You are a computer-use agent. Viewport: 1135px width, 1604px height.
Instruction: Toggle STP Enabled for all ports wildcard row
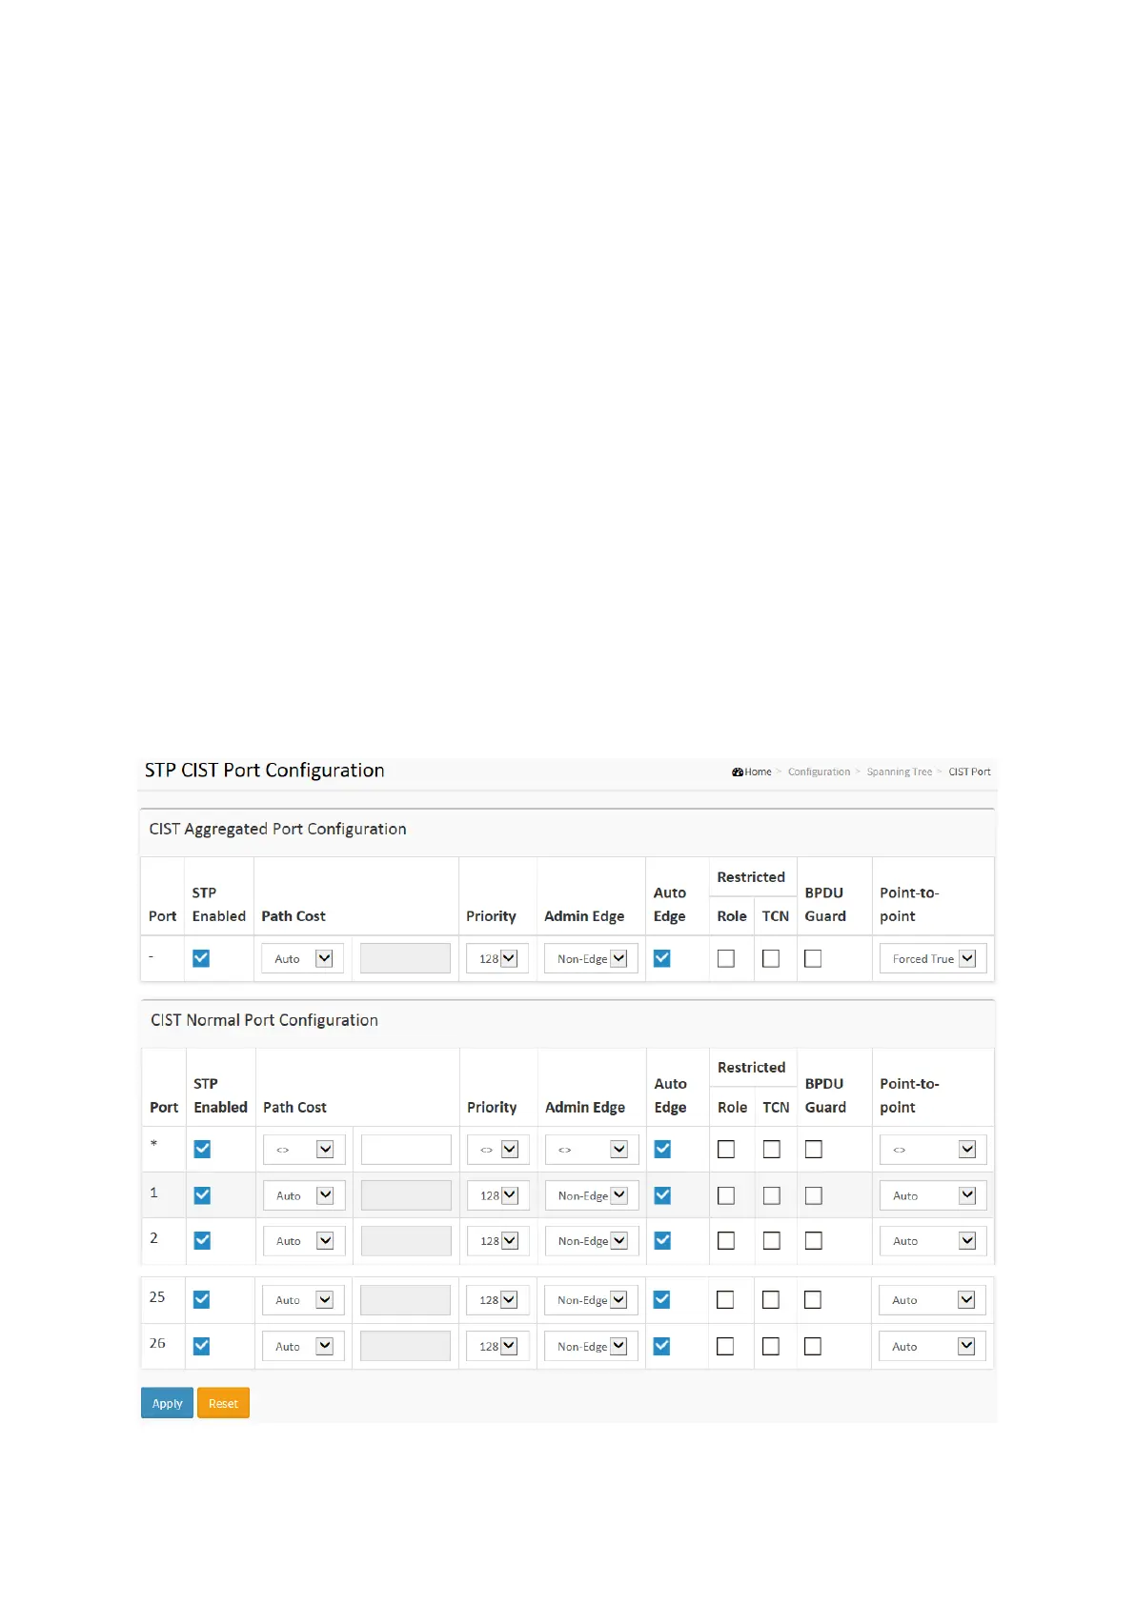coord(202,1150)
